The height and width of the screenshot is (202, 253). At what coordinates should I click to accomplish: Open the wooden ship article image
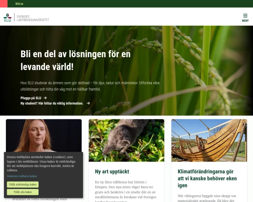(209, 140)
